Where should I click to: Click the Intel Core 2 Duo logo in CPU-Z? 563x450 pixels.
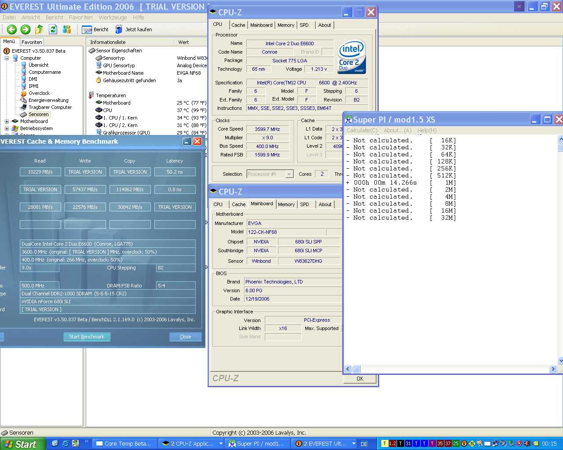point(351,57)
